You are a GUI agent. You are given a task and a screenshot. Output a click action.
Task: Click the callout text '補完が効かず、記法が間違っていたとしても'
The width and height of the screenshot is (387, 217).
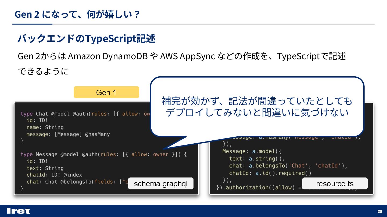[257, 101]
